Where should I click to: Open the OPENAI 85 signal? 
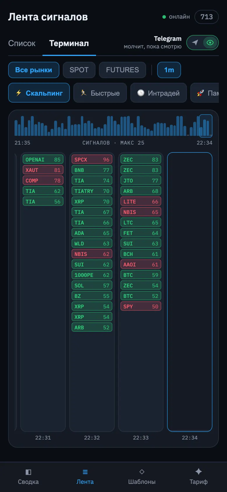(43, 159)
